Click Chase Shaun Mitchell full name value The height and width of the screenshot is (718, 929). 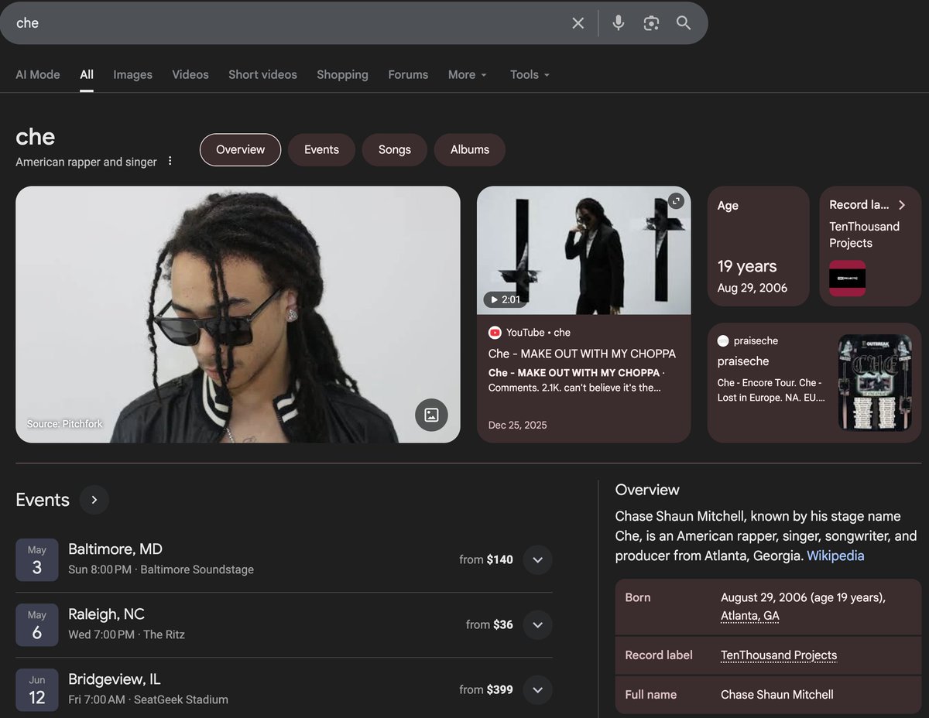click(777, 695)
